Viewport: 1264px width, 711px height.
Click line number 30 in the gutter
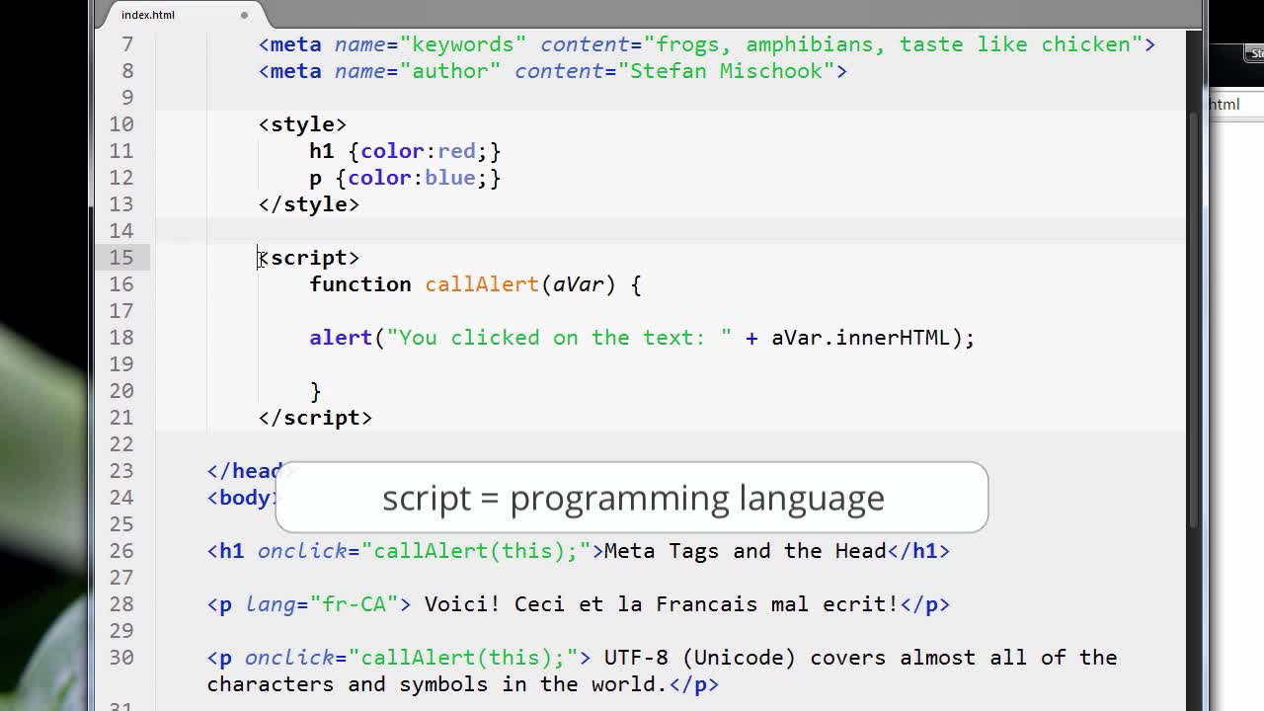point(121,658)
